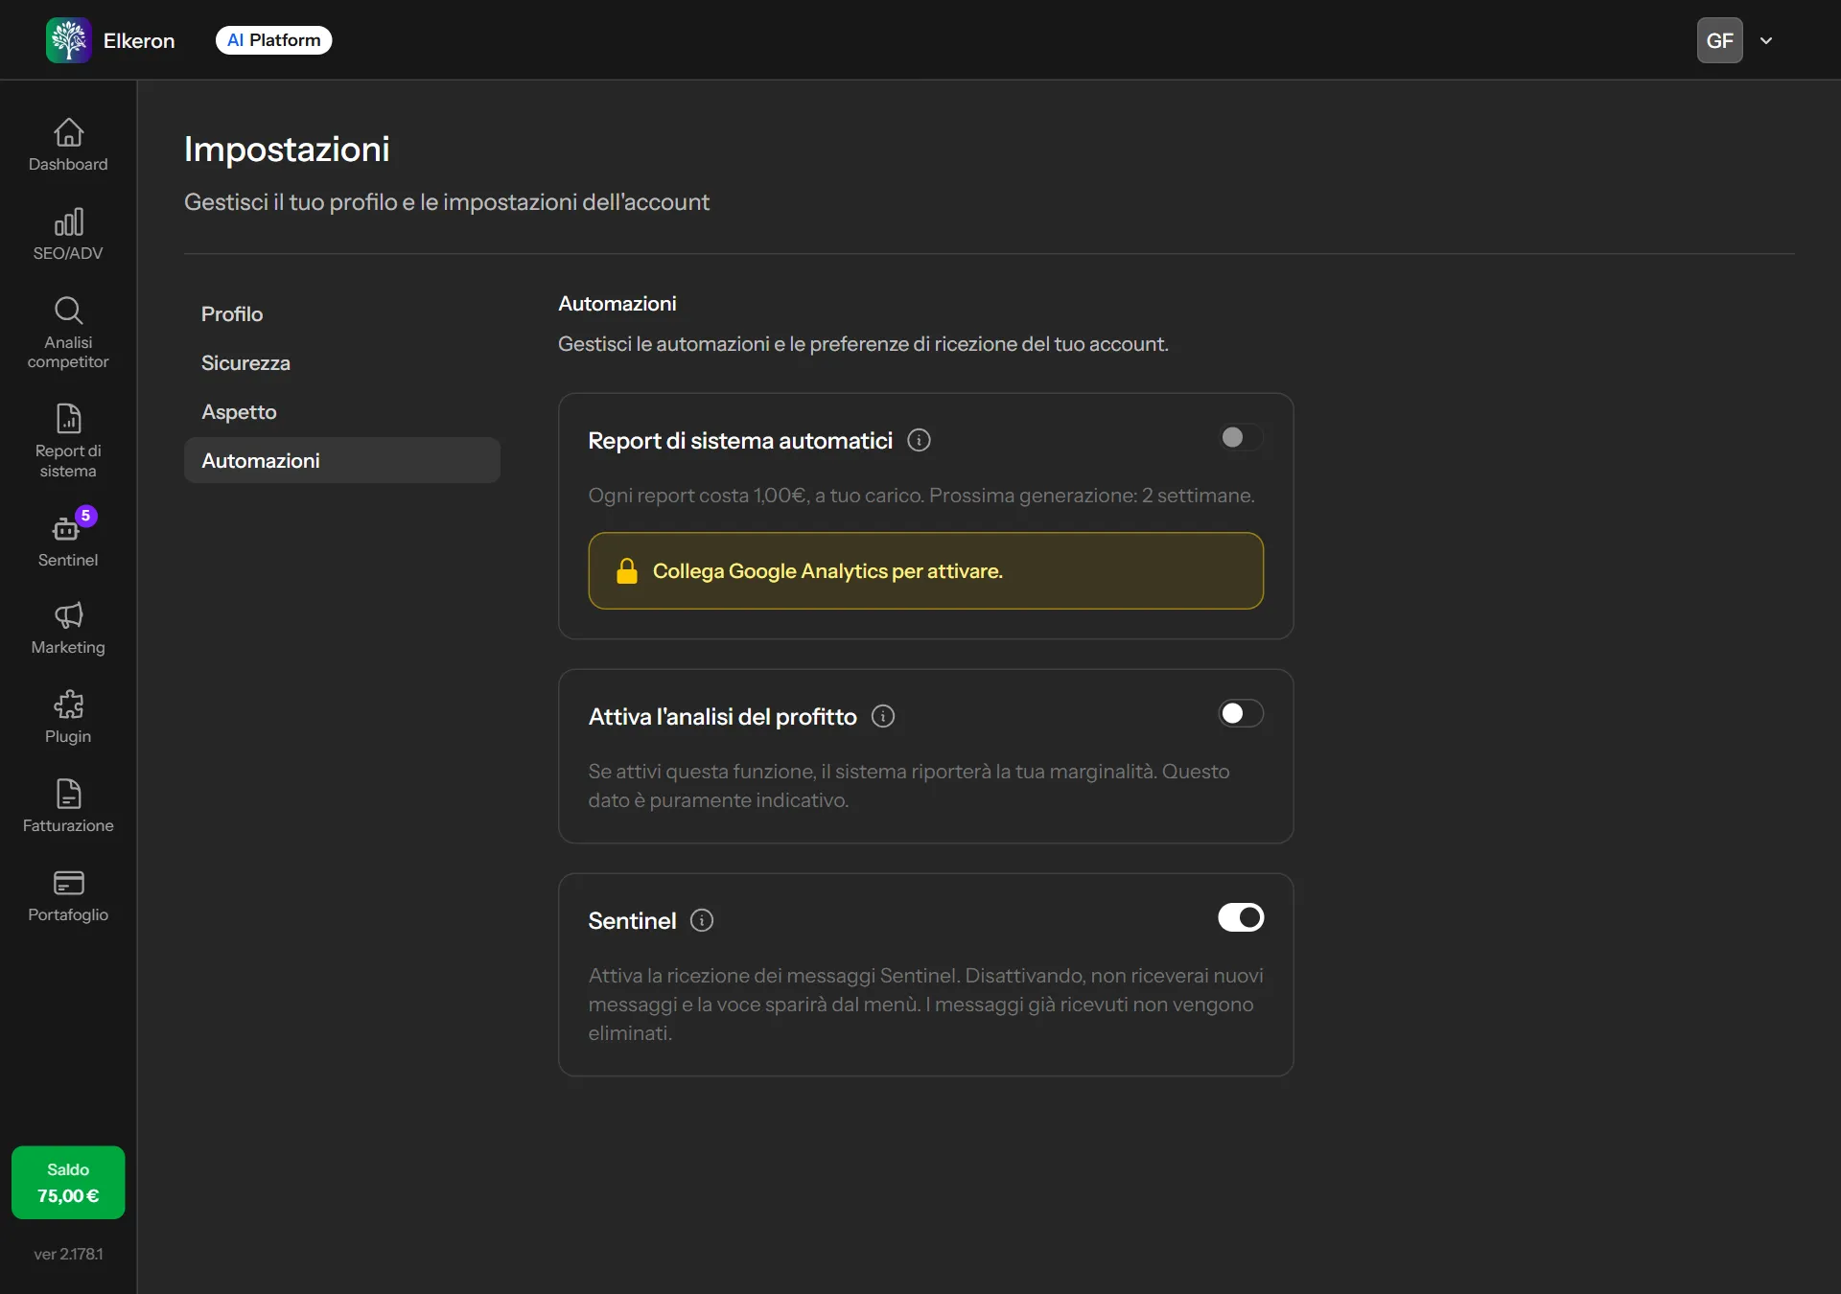Open Fatturazione invoice icon
1841x1294 pixels.
pos(68,794)
